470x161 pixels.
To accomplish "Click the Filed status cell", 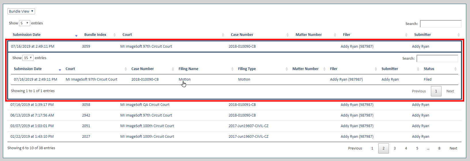I will (x=427, y=79).
